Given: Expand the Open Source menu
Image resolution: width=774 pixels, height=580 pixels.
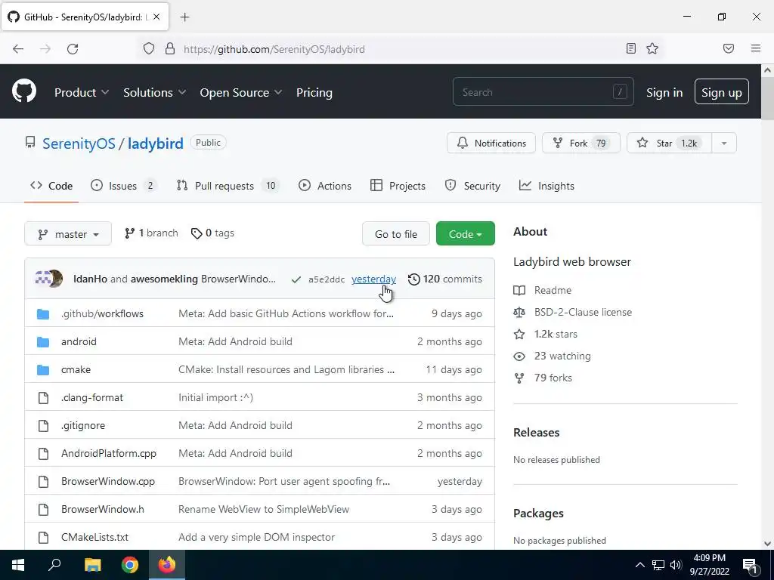Looking at the screenshot, I should point(241,92).
